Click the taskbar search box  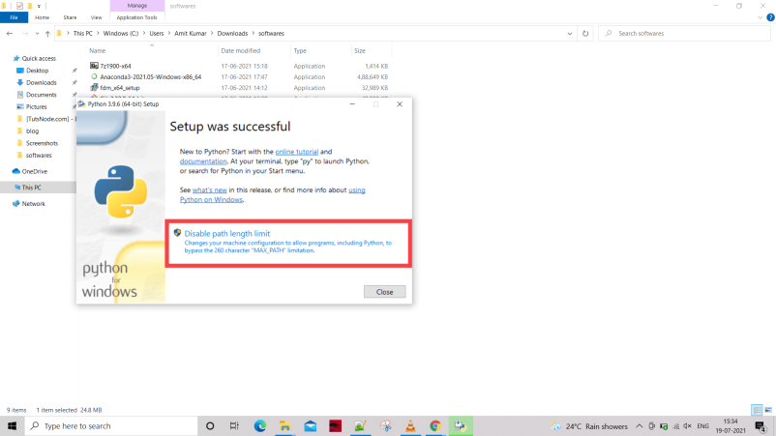click(x=111, y=426)
